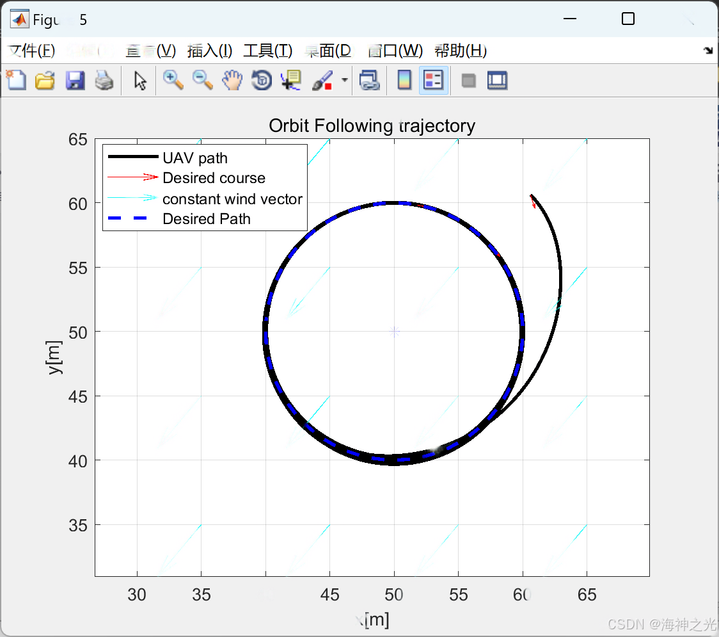Open the Insert (I) menu

click(210, 51)
